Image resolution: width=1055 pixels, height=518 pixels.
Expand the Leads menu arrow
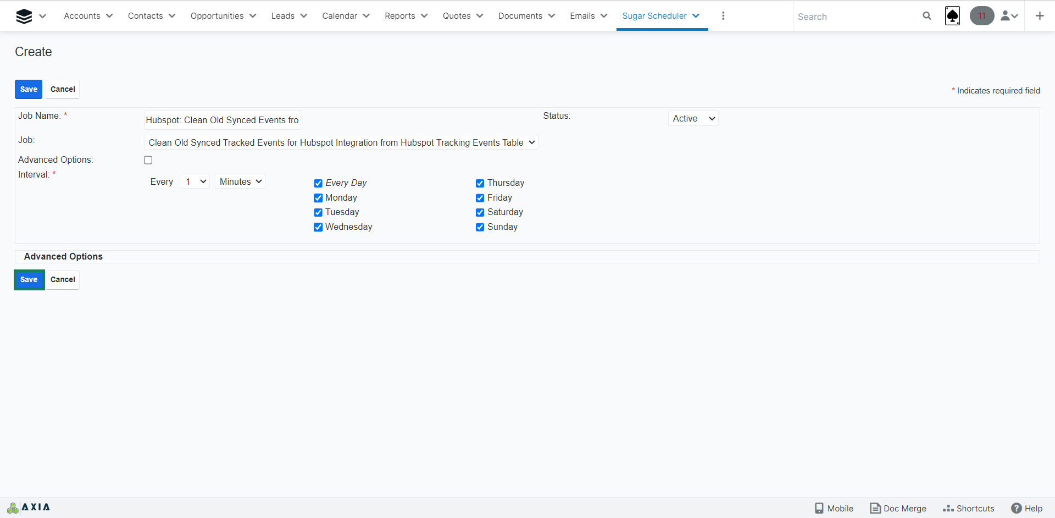pos(304,16)
